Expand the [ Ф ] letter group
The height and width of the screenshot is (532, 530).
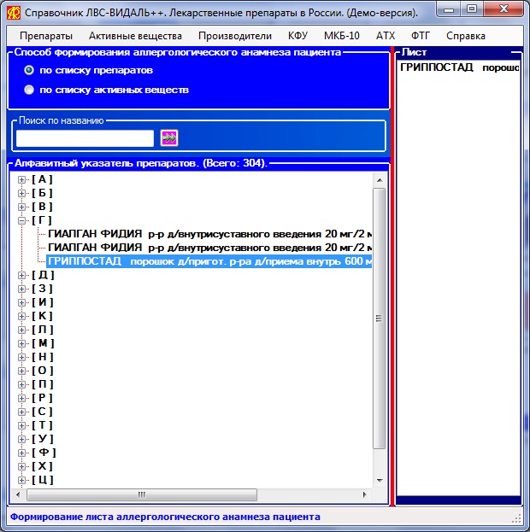[22, 453]
